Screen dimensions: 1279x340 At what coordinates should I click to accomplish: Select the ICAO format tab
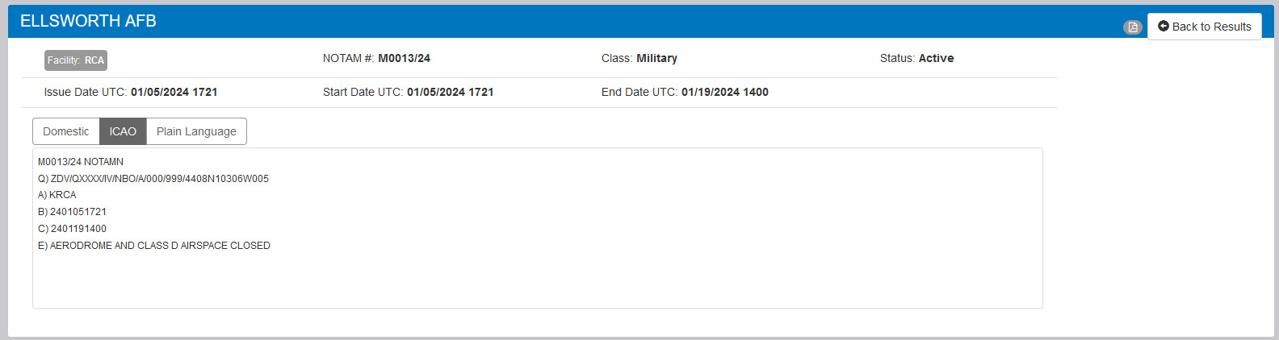[x=123, y=131]
